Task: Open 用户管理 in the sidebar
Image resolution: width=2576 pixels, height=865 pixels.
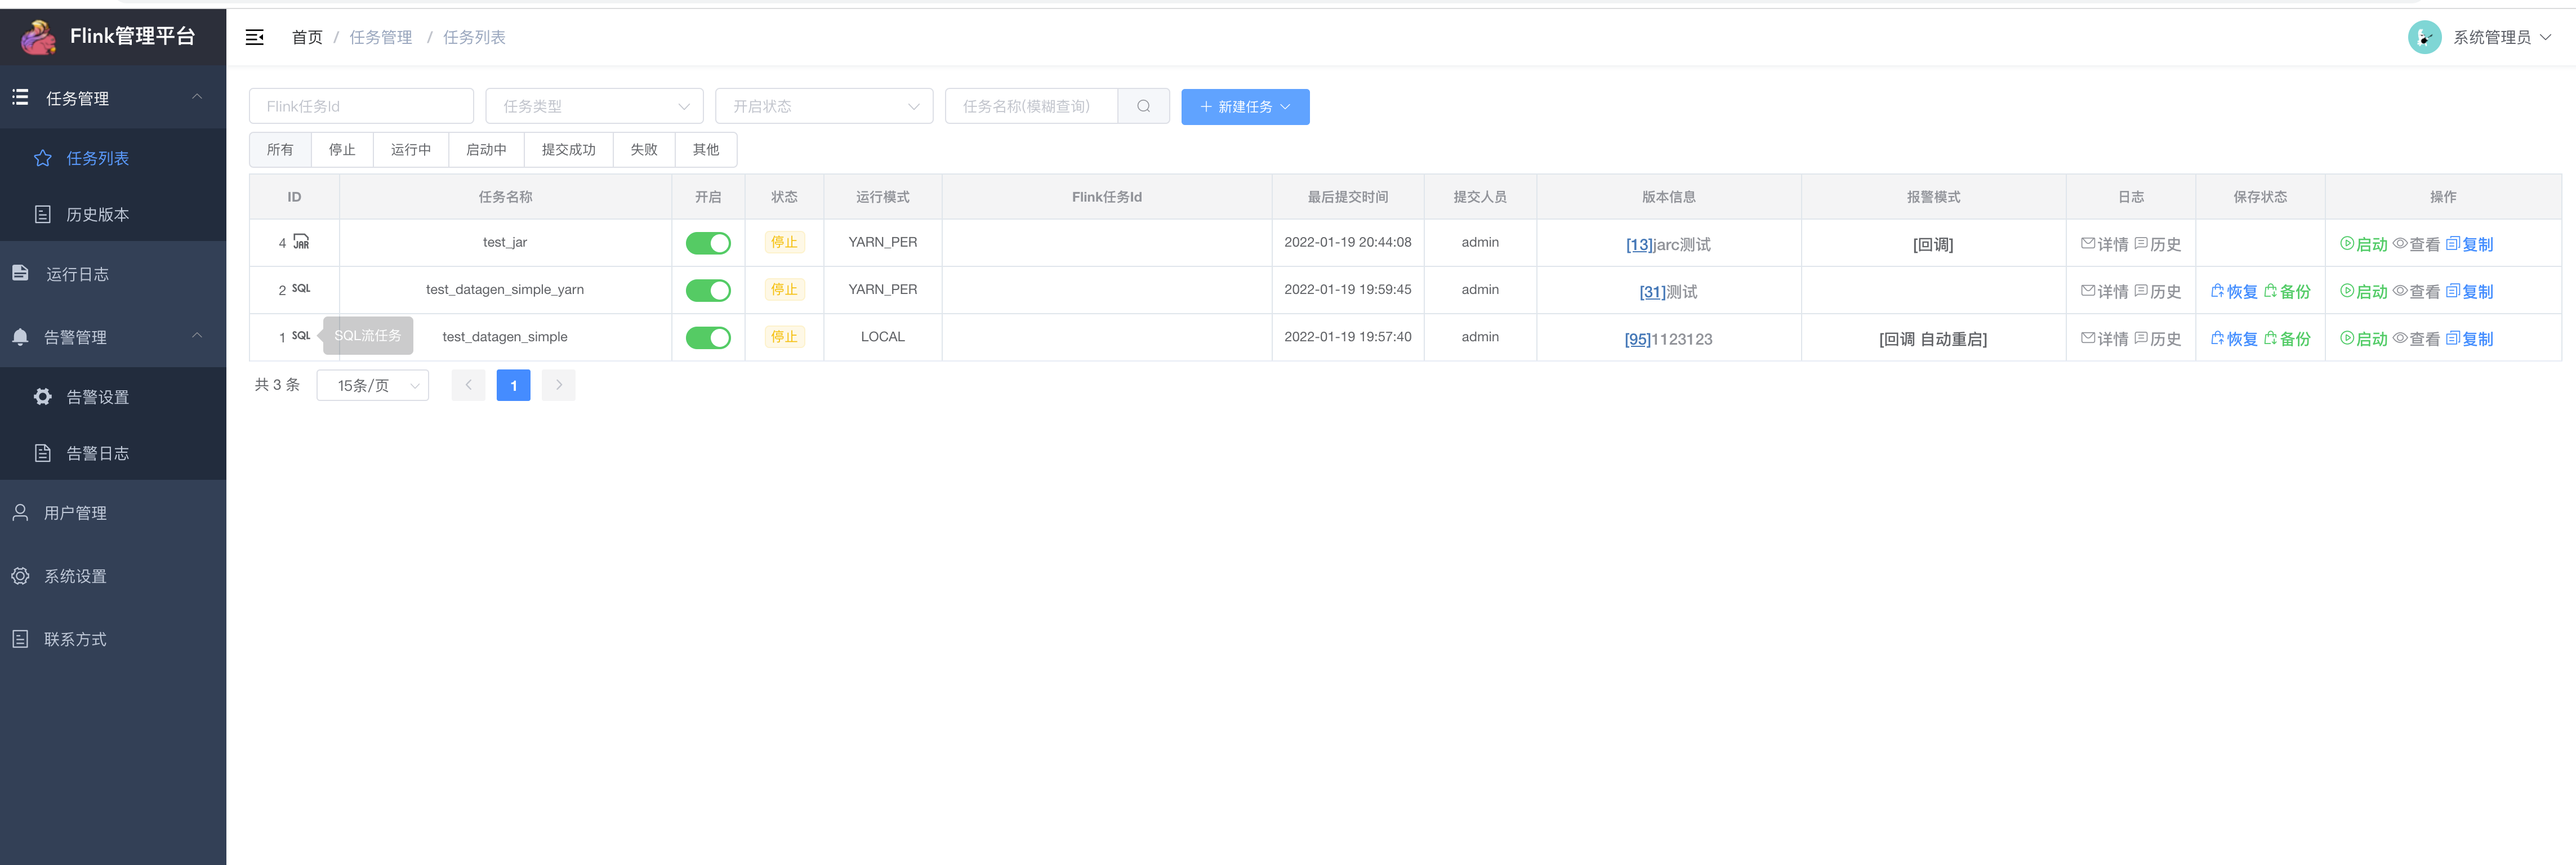Action: click(x=113, y=512)
